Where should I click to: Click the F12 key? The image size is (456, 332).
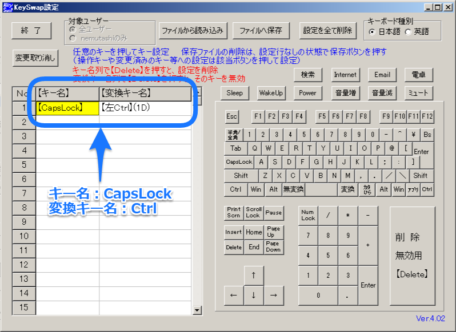tap(427, 117)
